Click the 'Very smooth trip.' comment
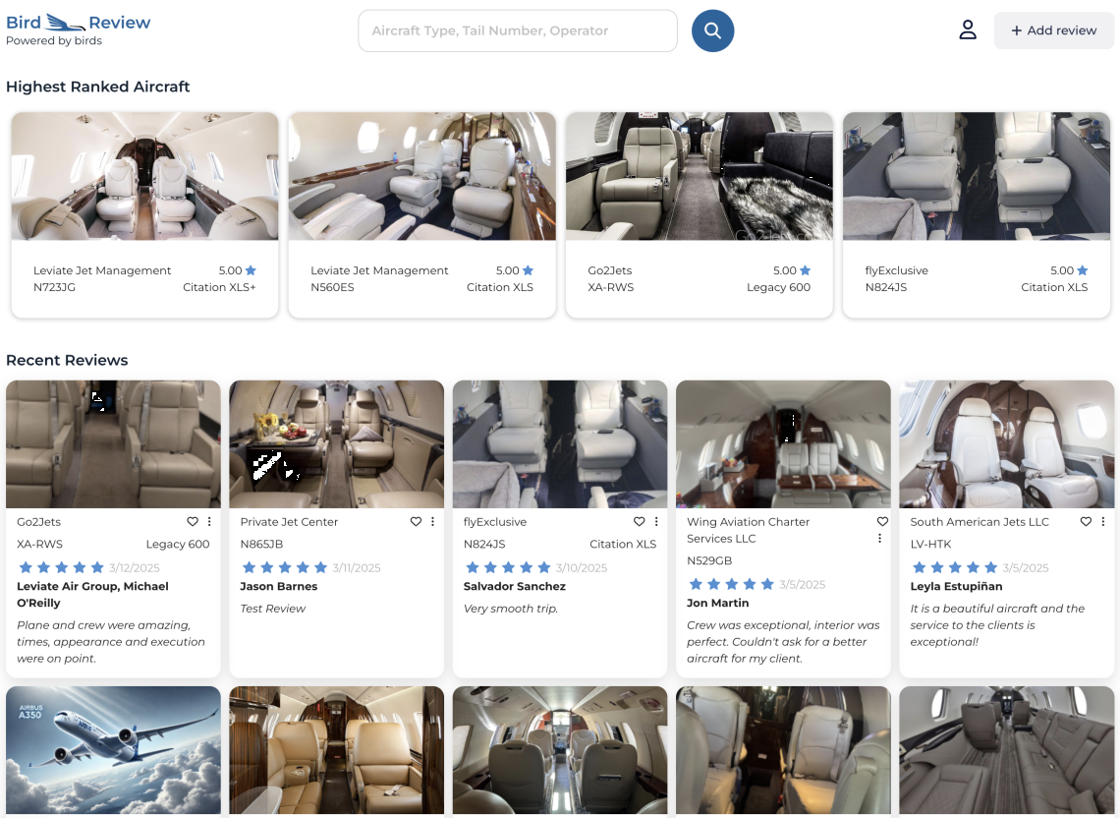This screenshot has height=818, width=1120. point(511,609)
